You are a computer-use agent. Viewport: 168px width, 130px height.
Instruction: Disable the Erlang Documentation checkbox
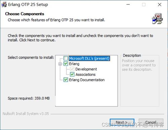66,80
